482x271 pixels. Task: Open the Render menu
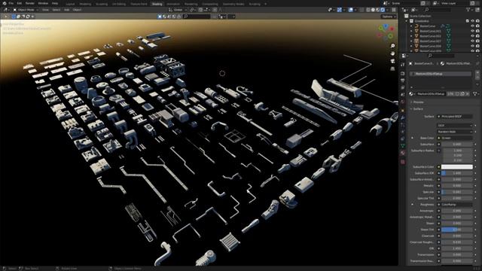tap(30, 3)
